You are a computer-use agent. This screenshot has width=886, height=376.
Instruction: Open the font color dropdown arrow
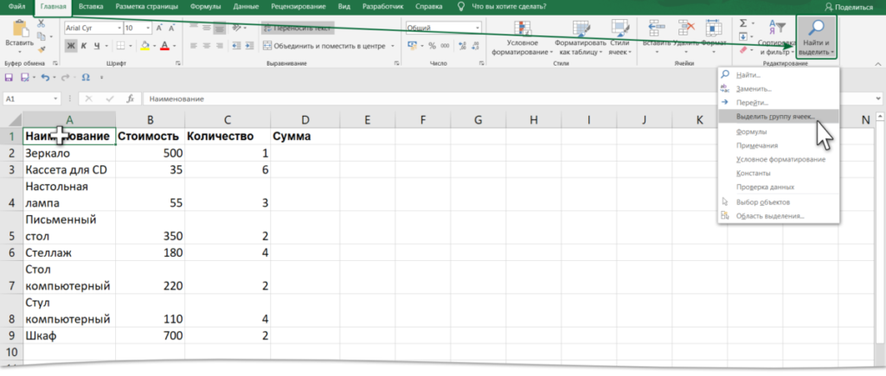click(x=174, y=47)
